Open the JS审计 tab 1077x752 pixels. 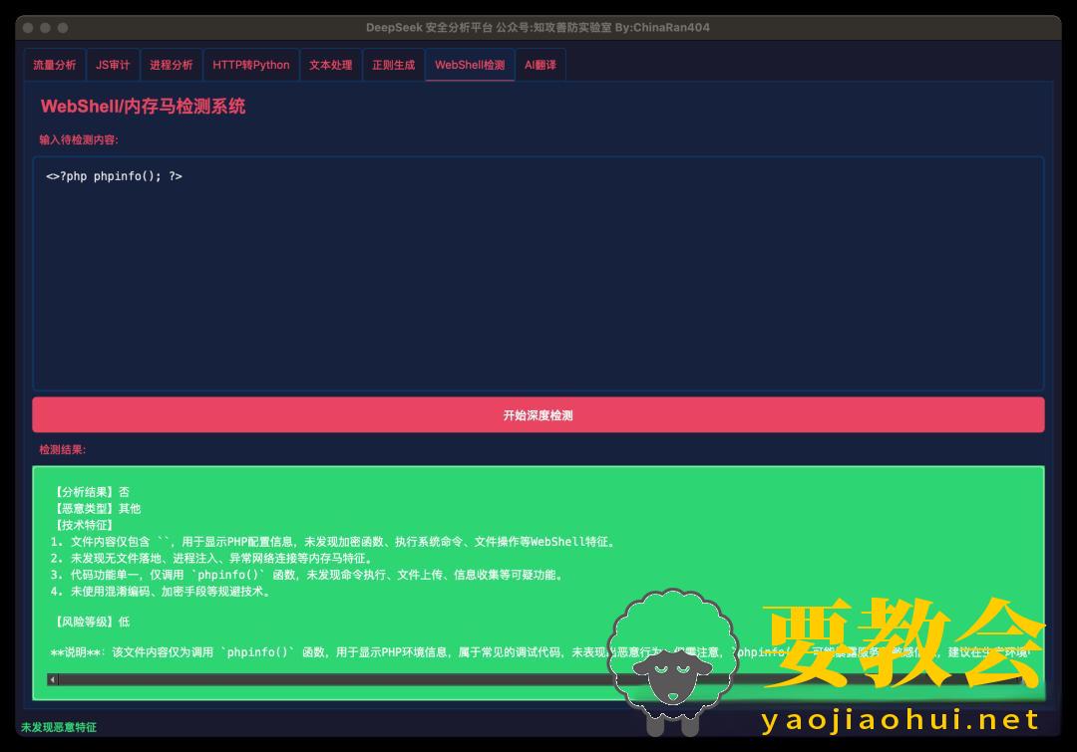click(x=113, y=65)
